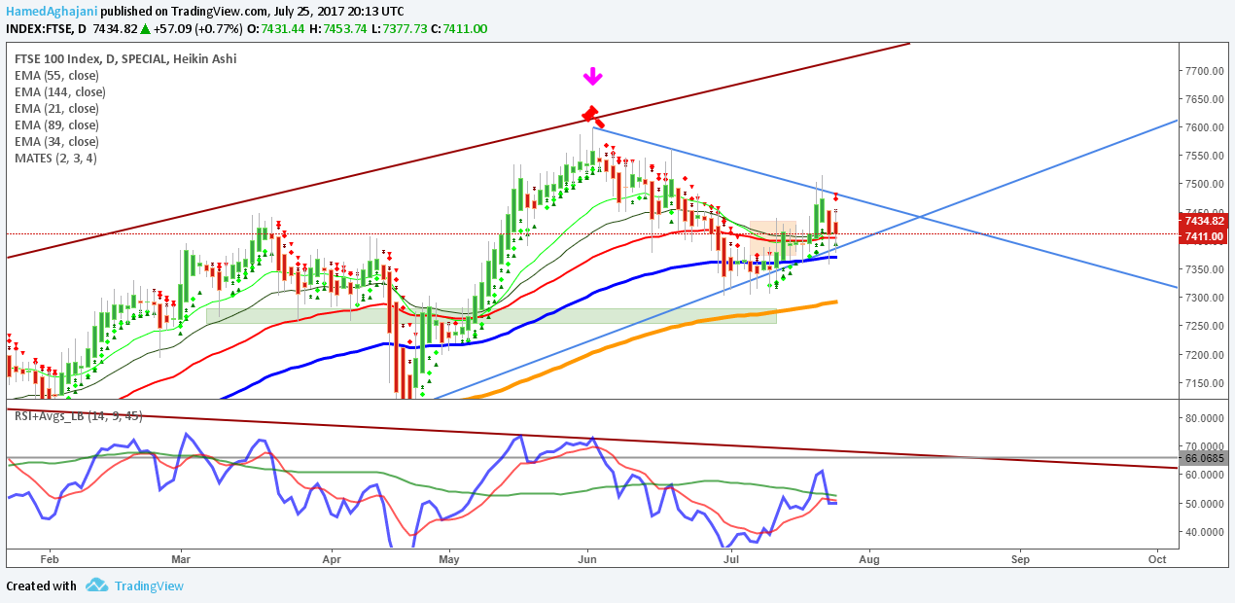The image size is (1235, 603).
Task: Click the Jul date label on time axis
Action: 729,559
